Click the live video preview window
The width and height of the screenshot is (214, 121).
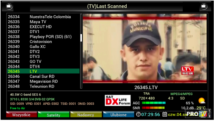pos(144,49)
